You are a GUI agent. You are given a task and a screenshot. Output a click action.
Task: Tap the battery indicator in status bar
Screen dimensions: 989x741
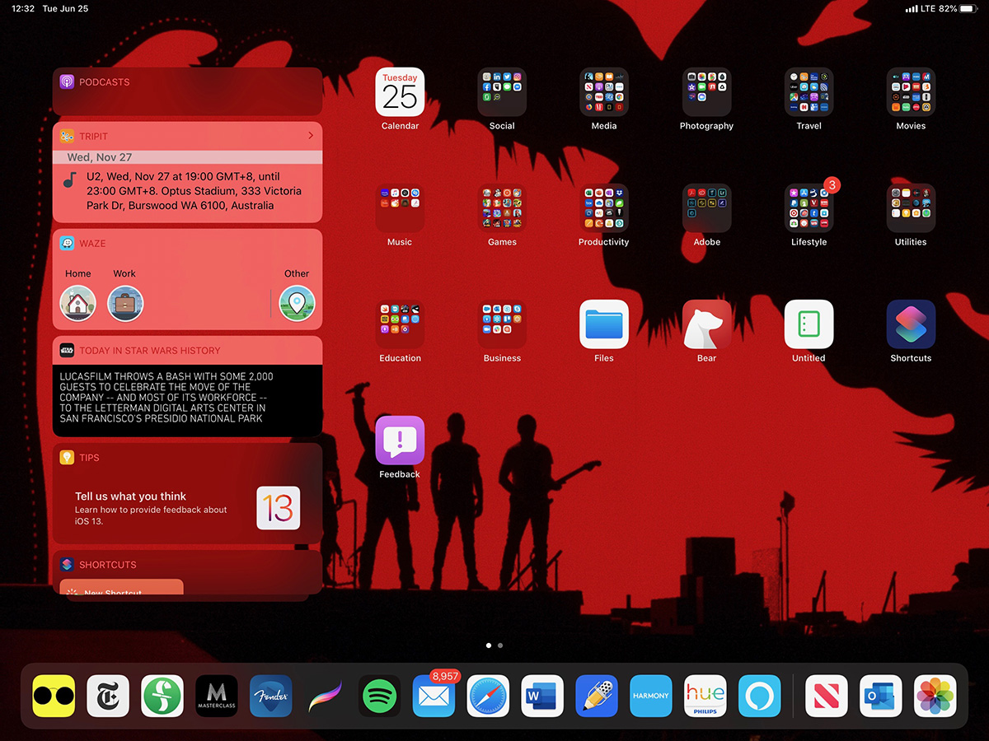pyautogui.click(x=969, y=8)
